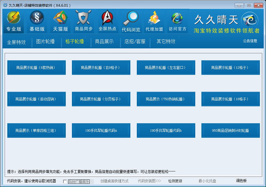Select the 店招/客服 tab
The height and width of the screenshot is (187, 266).
coord(135,41)
